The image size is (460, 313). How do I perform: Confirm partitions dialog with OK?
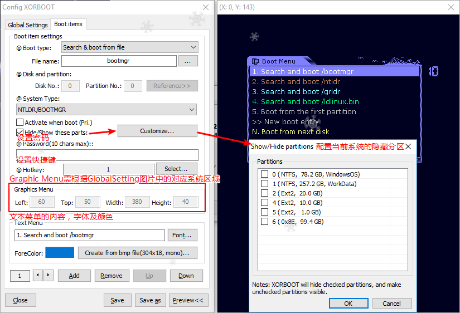click(x=348, y=304)
